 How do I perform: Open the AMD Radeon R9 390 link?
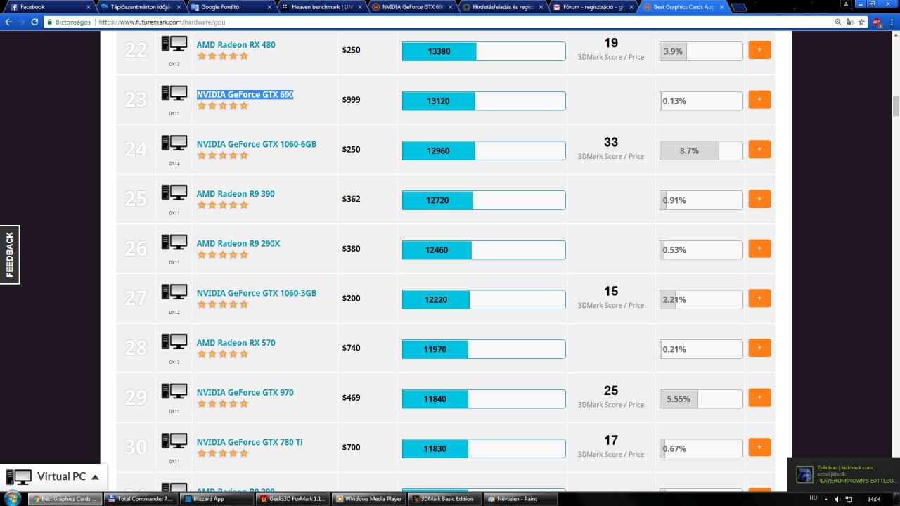[x=236, y=194]
